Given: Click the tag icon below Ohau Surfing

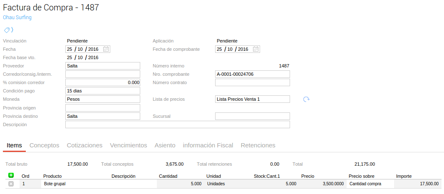Looking at the screenshot, I should coord(7,30).
